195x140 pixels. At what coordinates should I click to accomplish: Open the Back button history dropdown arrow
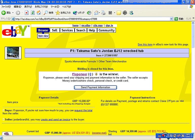[x=13, y=13]
